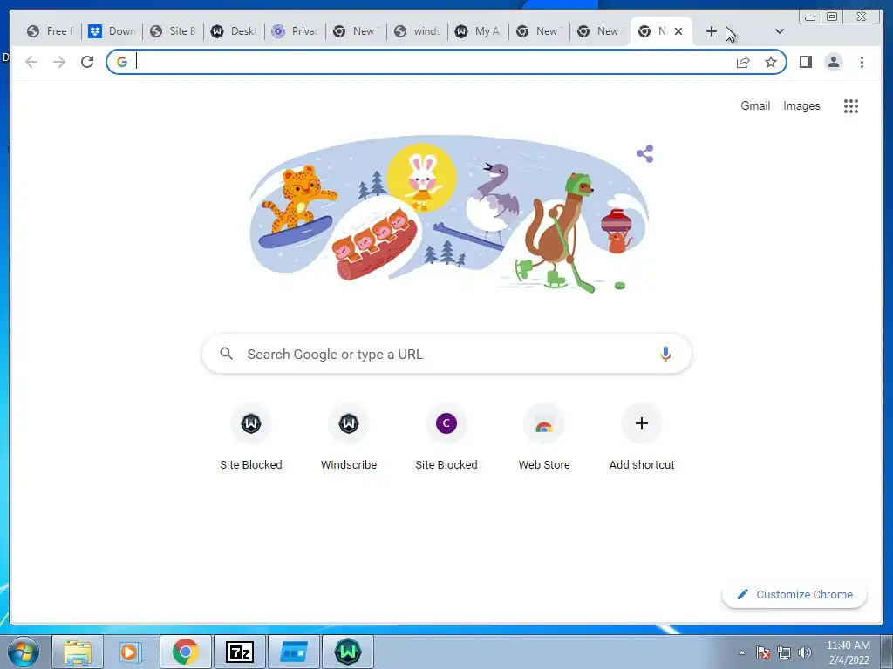
Task: Open the volume speaker tray icon
Action: [804, 652]
